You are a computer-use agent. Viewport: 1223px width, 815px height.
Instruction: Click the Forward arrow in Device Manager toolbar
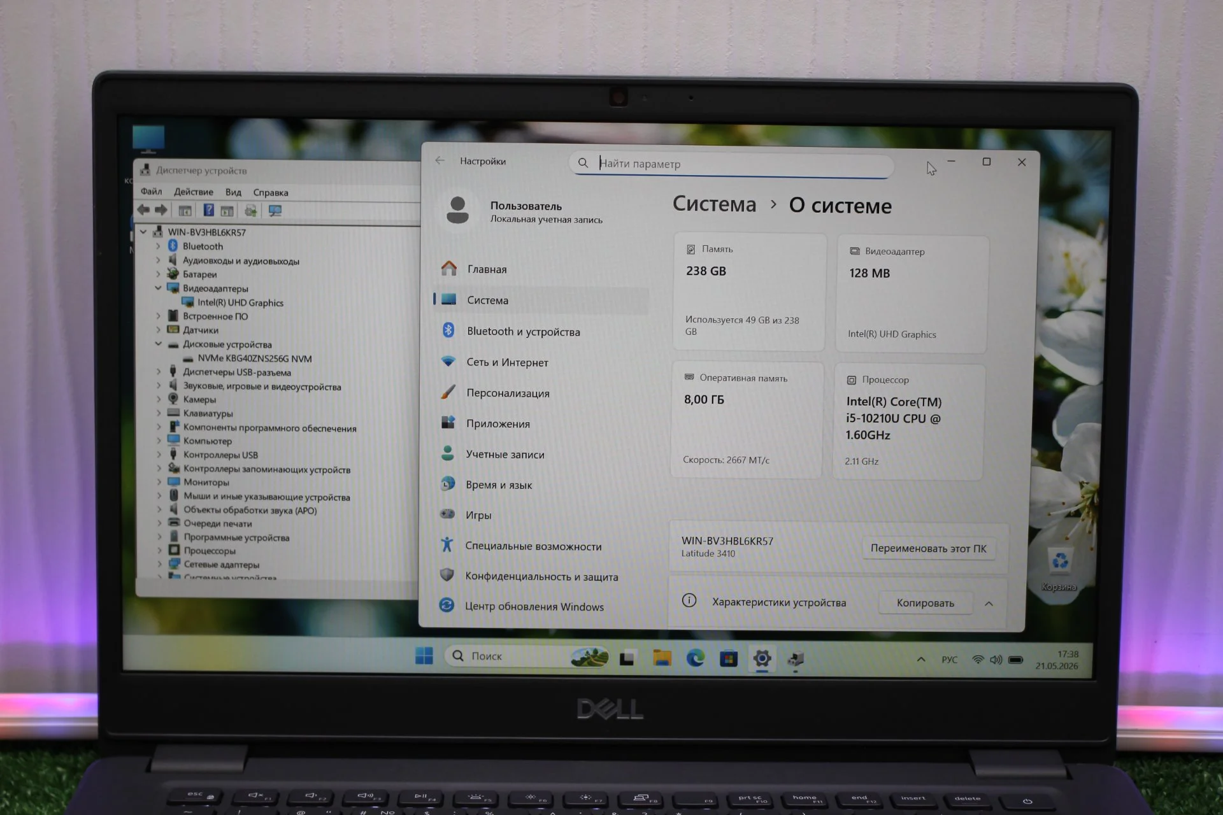161,209
